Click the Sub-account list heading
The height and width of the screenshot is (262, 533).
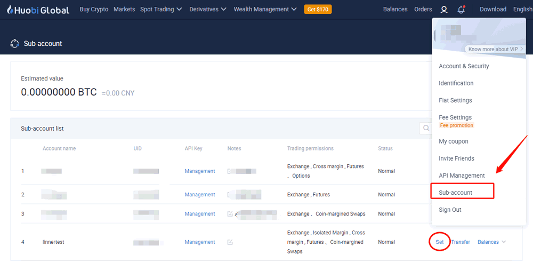42,128
